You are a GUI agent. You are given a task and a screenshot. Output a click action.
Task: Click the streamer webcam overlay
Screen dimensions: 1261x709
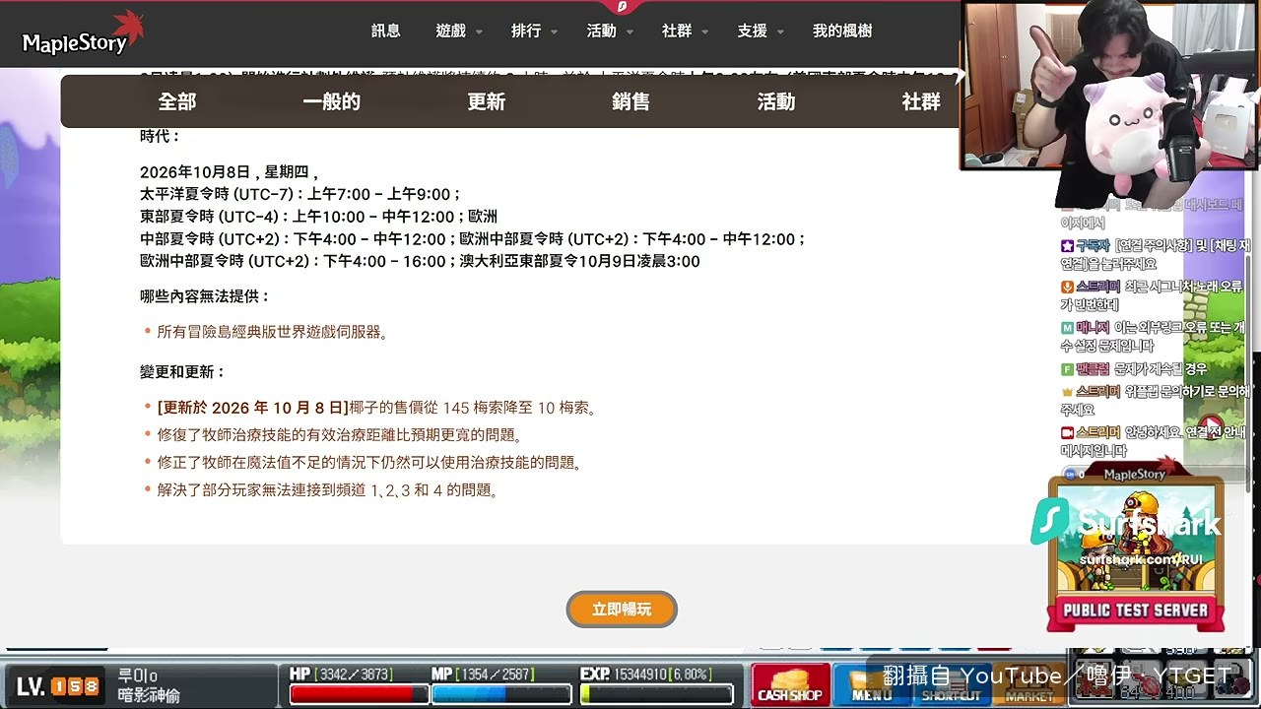coord(1110,86)
